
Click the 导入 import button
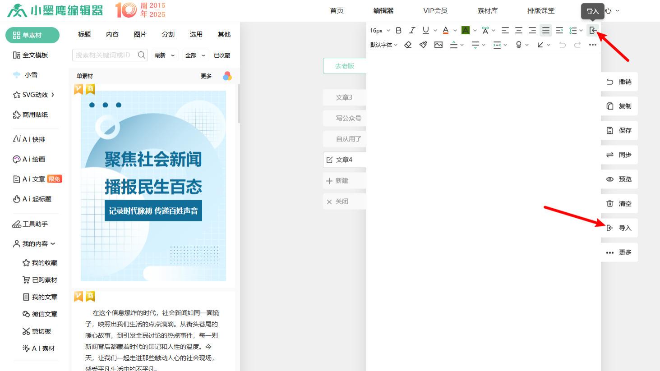[619, 228]
